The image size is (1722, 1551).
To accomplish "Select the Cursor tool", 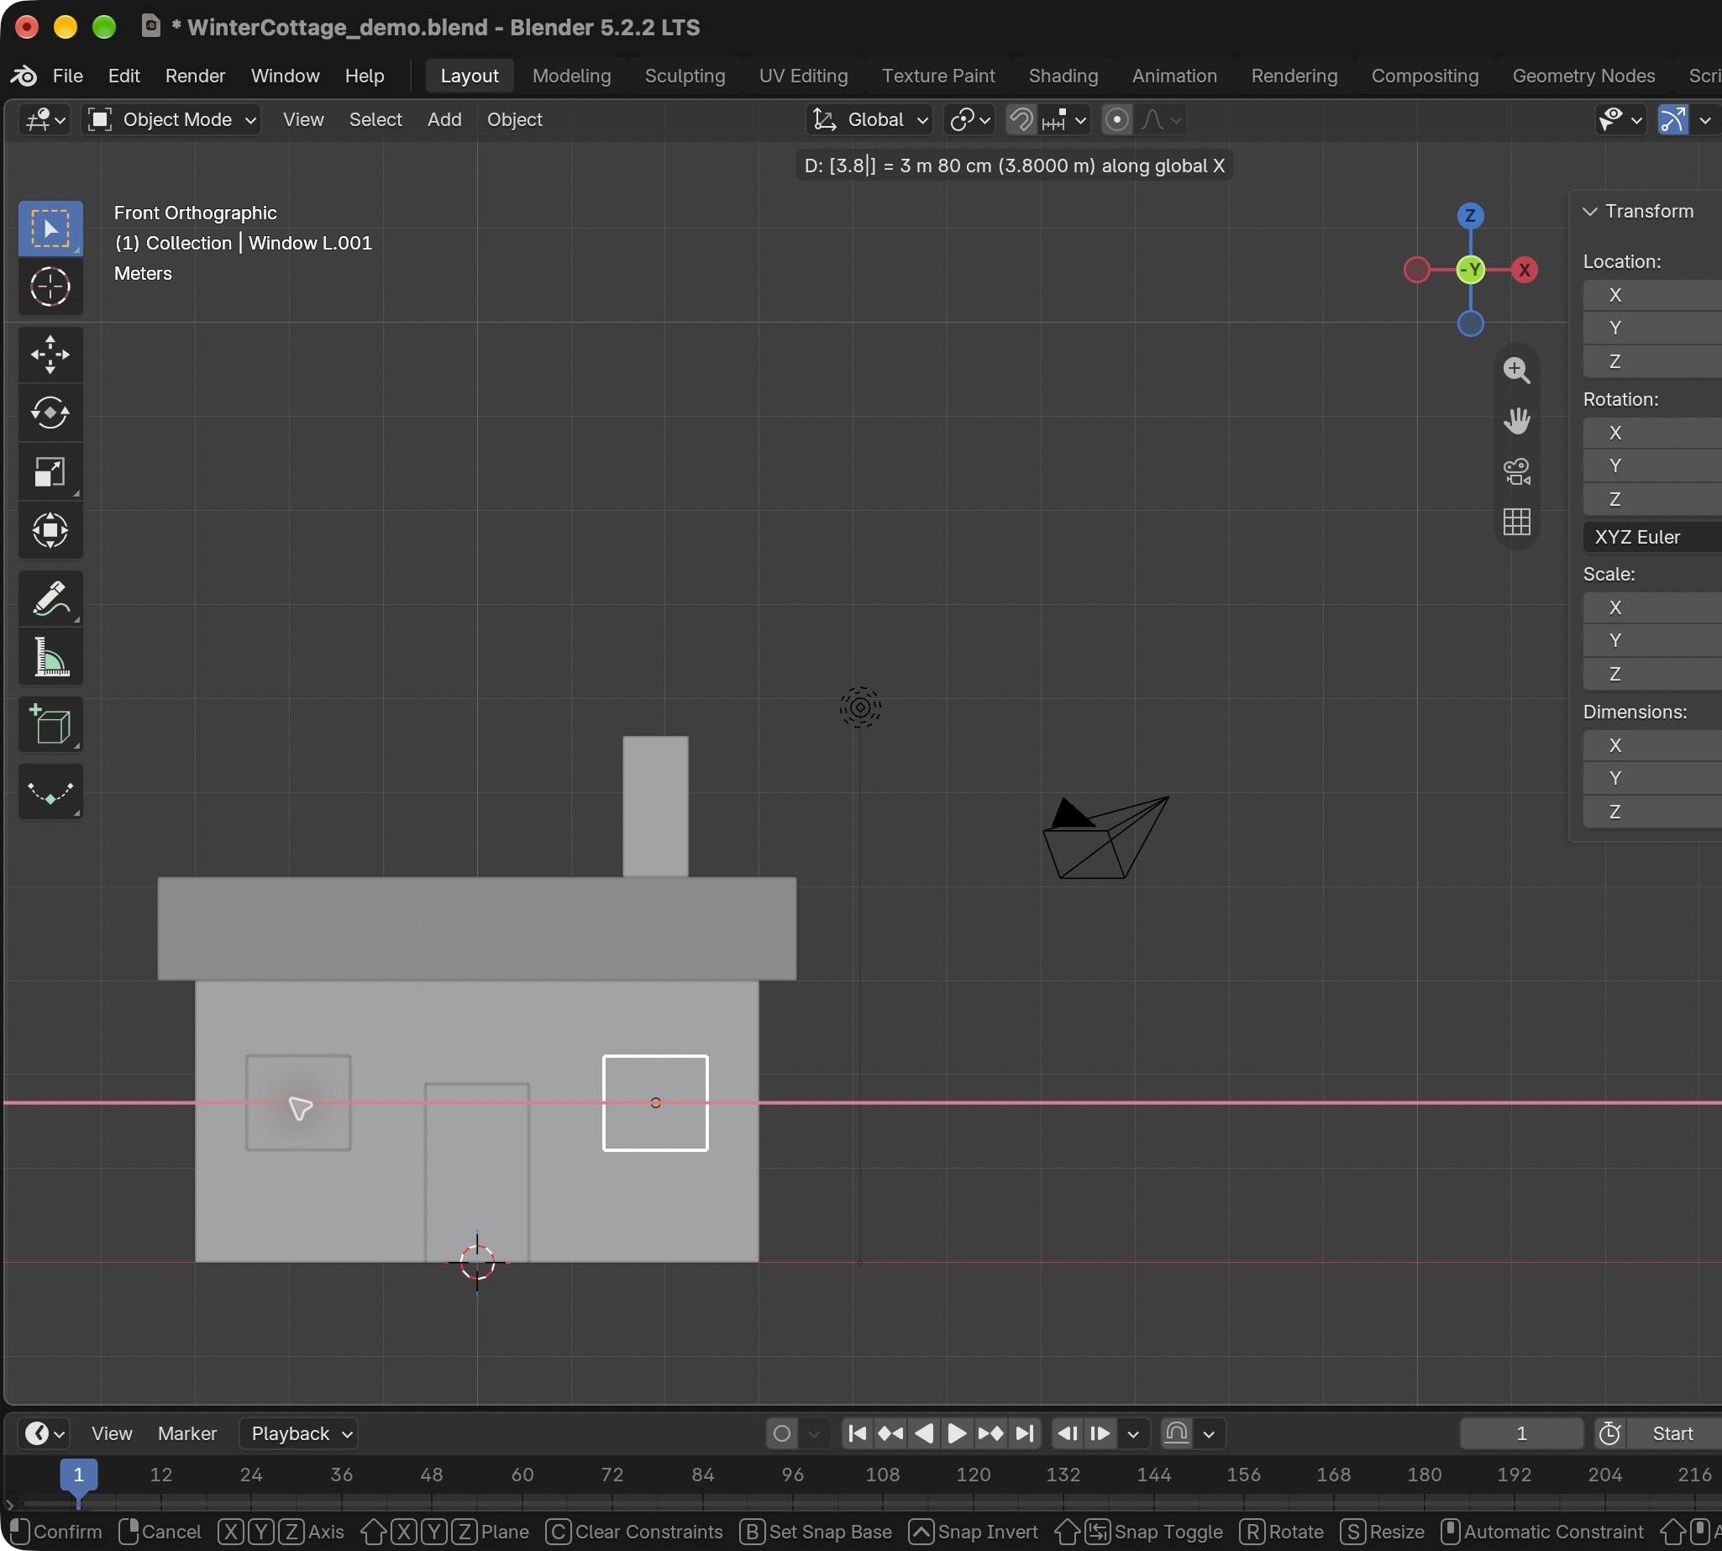I will click(50, 287).
